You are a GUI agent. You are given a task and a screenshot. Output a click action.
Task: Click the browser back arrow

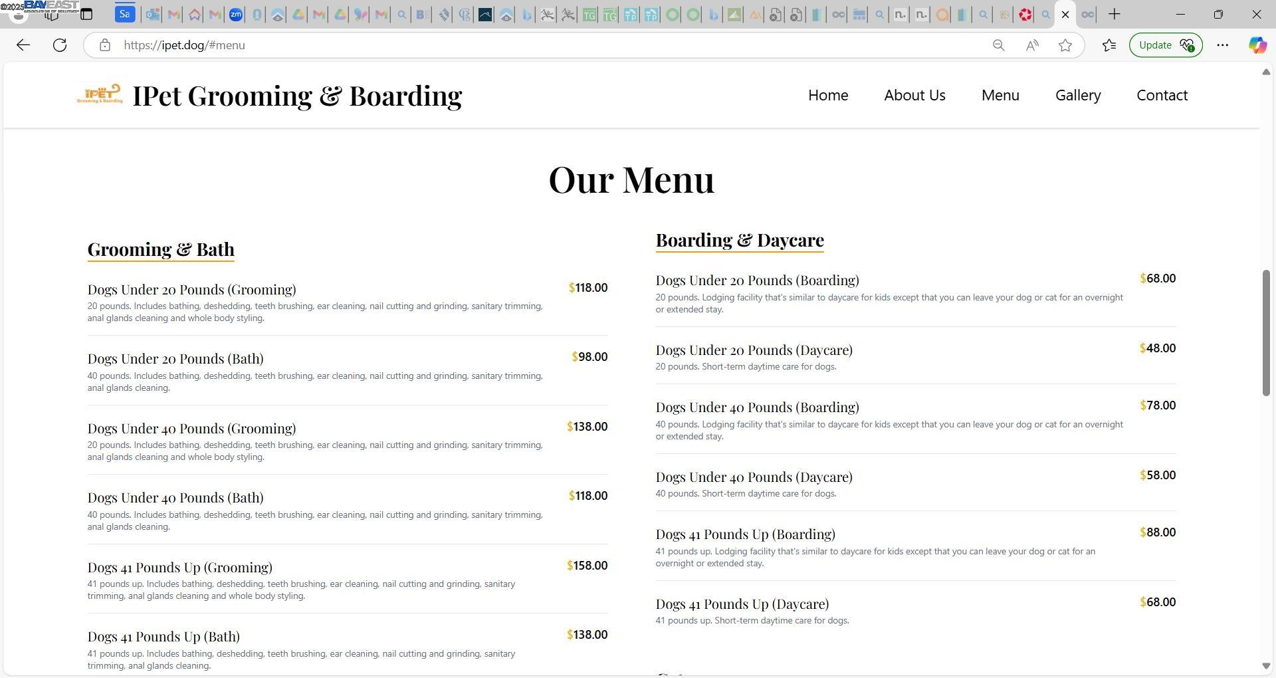(23, 45)
